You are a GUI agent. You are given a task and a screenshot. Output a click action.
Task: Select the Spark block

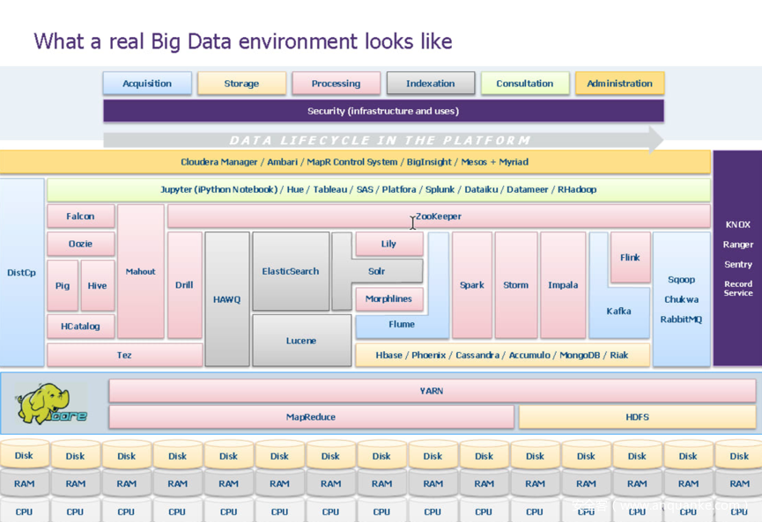tap(472, 285)
